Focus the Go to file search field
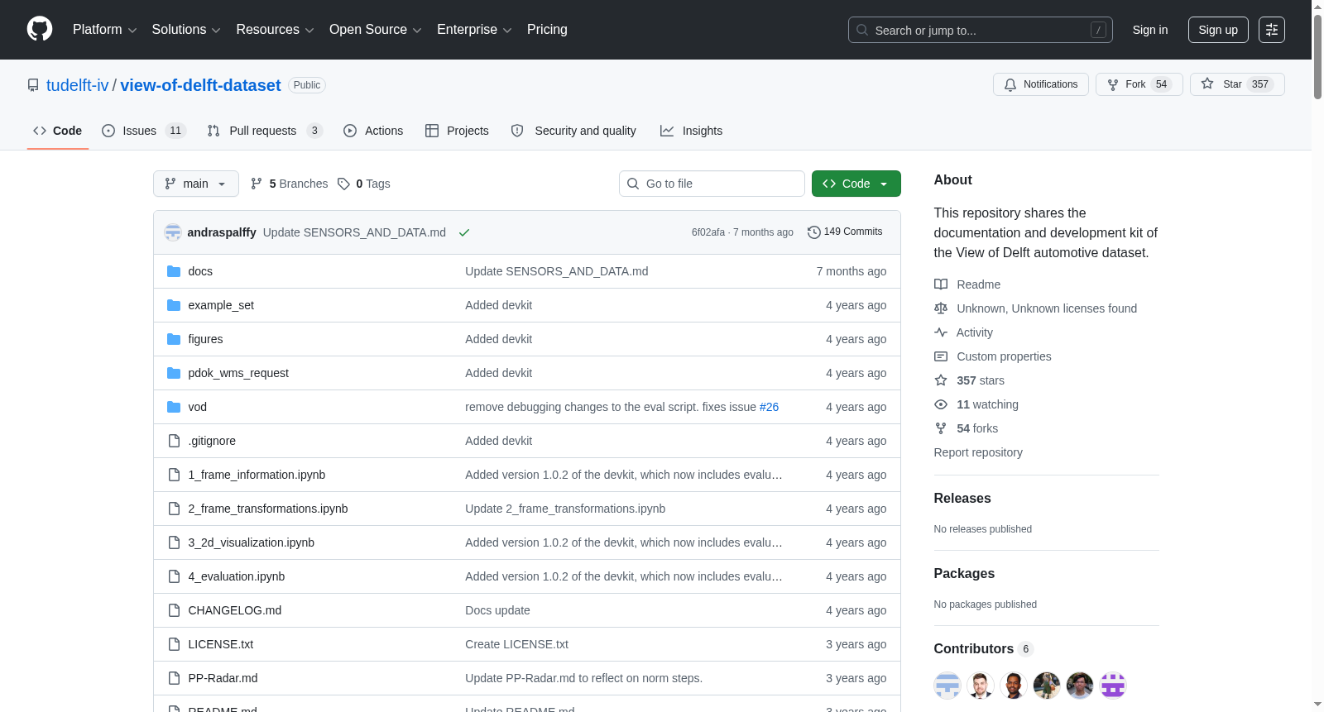The image size is (1324, 712). click(712, 184)
